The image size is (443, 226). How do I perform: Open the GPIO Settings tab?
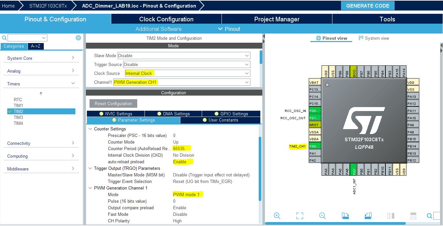(x=231, y=114)
